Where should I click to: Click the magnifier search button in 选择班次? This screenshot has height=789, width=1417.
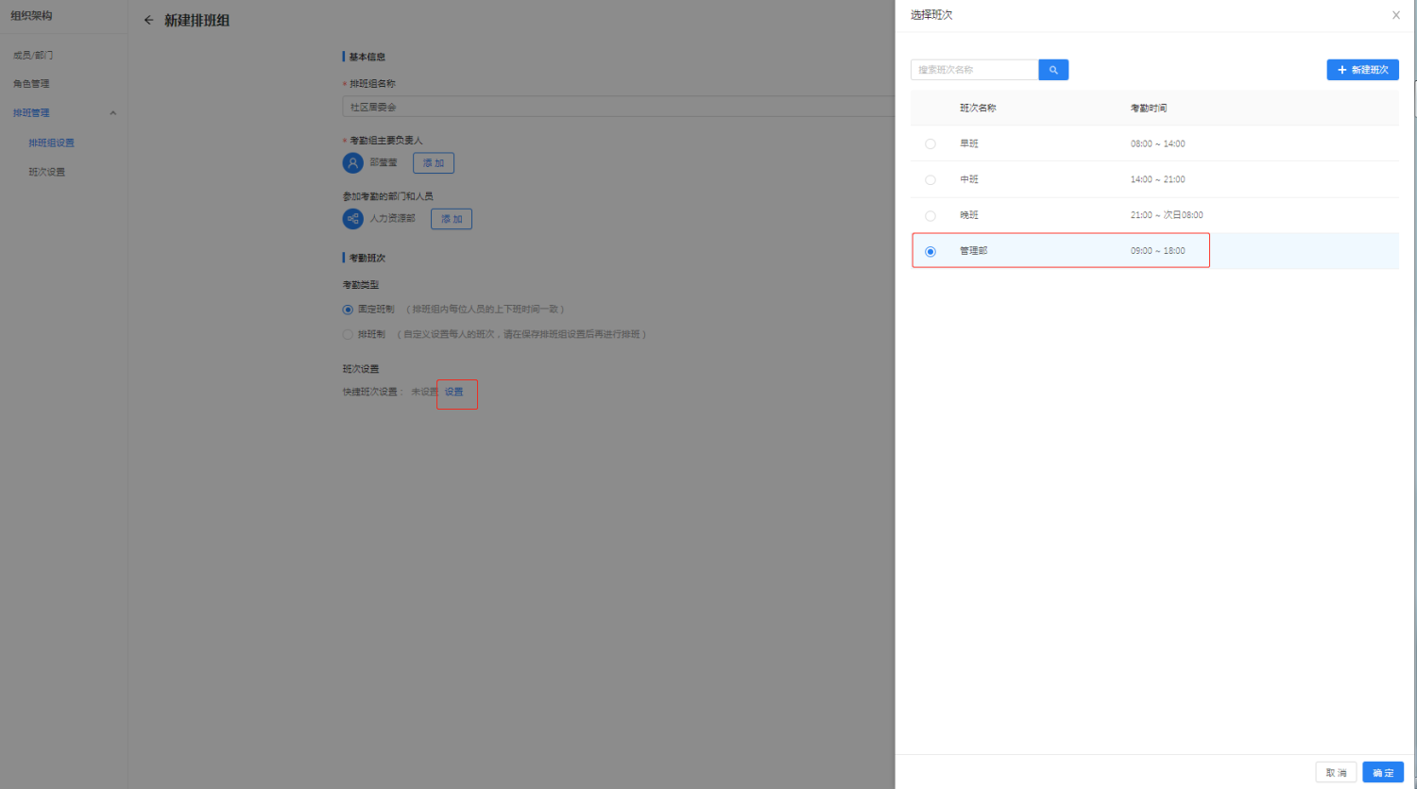click(x=1053, y=70)
